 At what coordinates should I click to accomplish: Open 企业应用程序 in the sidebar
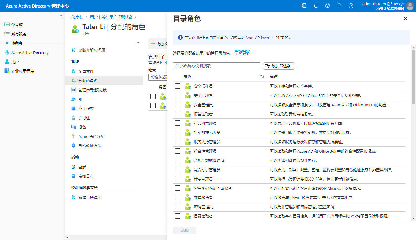click(33, 71)
